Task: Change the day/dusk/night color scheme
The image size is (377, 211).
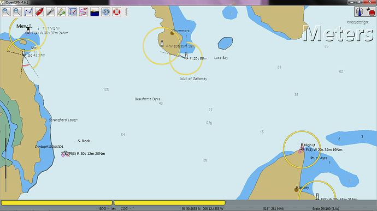Action: [x=95, y=12]
